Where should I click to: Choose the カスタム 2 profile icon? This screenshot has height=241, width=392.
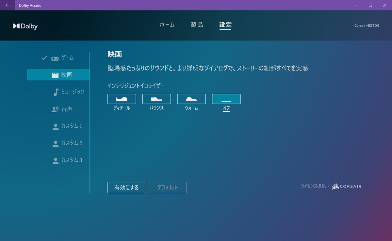click(x=56, y=144)
